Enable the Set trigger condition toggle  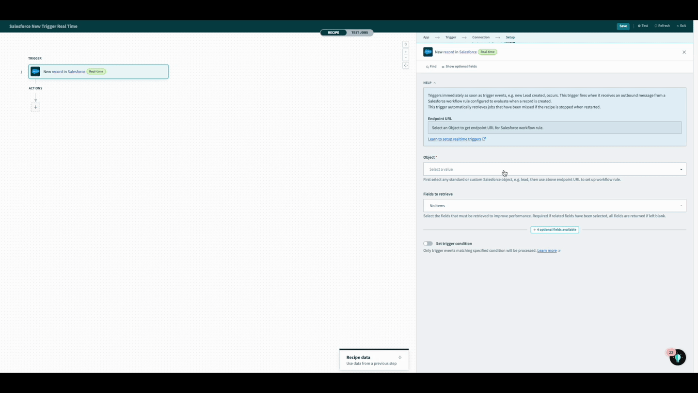pyautogui.click(x=428, y=243)
